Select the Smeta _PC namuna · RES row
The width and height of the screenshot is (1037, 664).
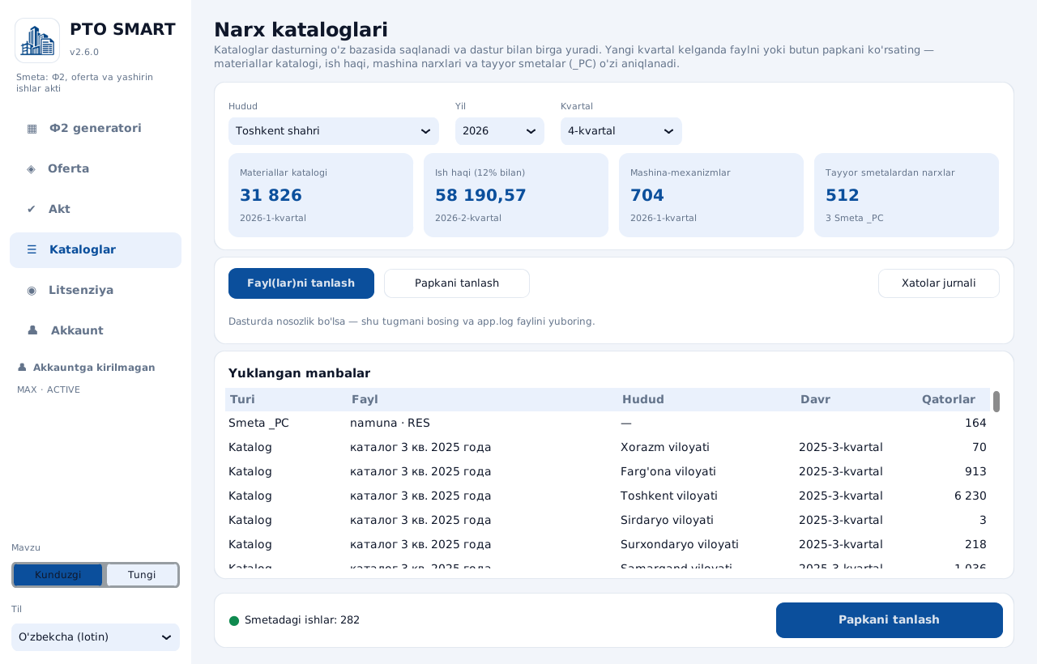(608, 423)
